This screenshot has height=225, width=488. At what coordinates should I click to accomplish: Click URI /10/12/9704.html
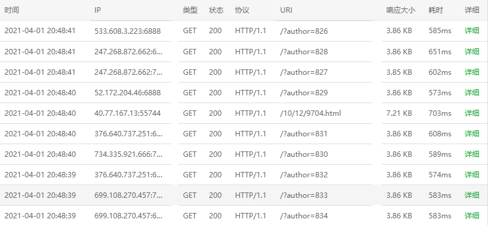(311, 113)
